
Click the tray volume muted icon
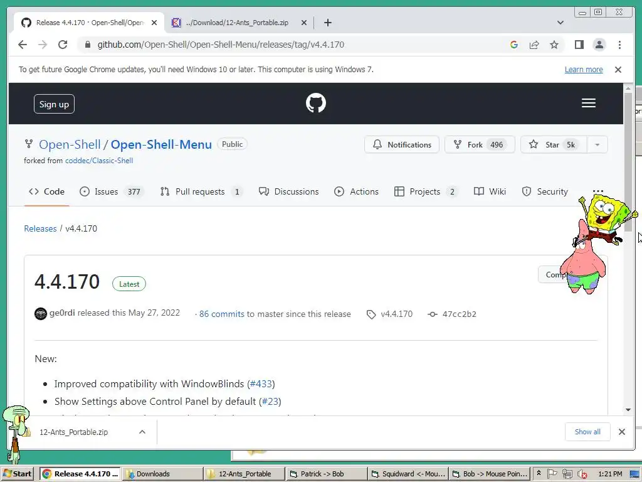click(x=582, y=474)
